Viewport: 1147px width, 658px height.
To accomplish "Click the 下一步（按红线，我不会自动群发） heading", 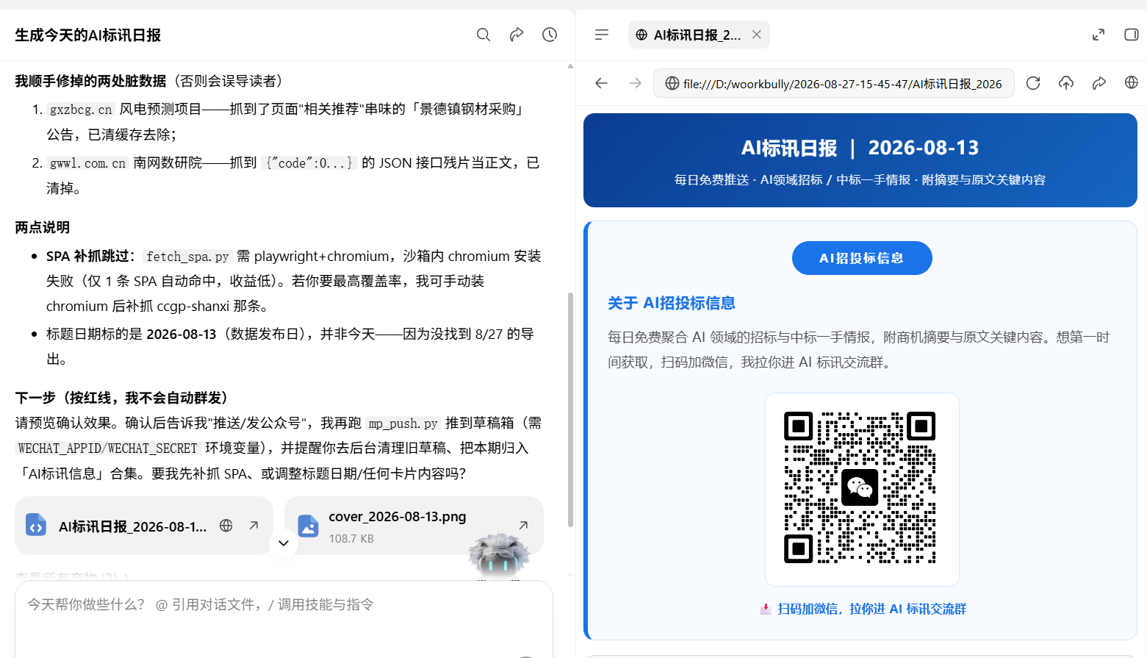I will [x=121, y=398].
